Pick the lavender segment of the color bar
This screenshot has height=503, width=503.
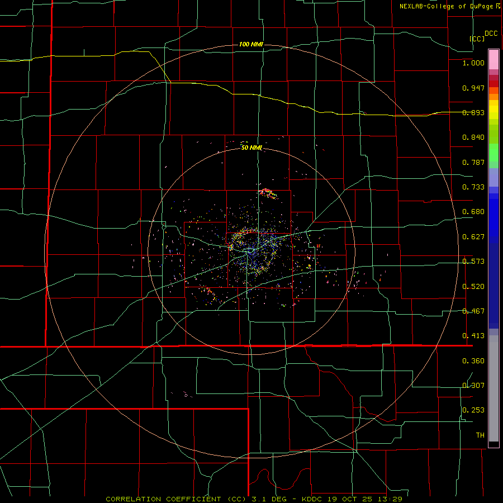coord(493,177)
